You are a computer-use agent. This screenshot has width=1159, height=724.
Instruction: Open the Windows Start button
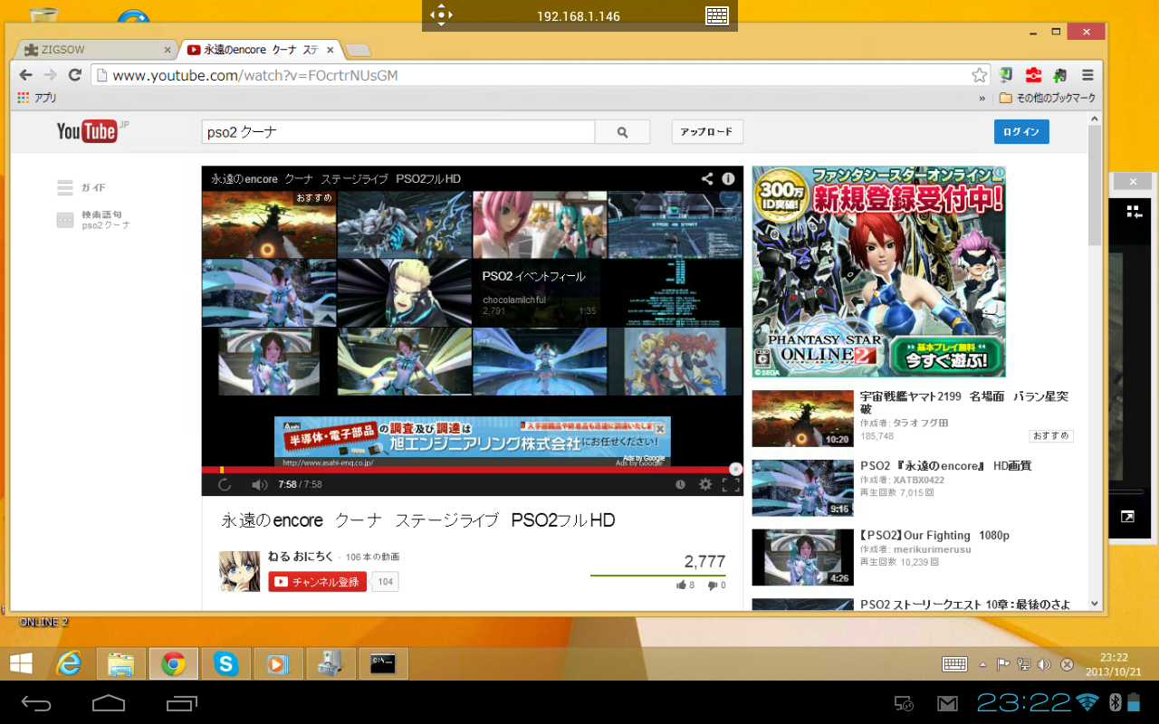[x=22, y=664]
